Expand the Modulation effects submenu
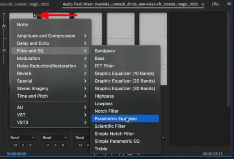The width and height of the screenshot is (234, 159). coord(51,59)
